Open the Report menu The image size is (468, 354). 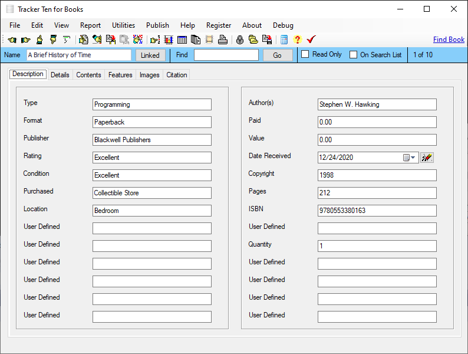coord(90,25)
